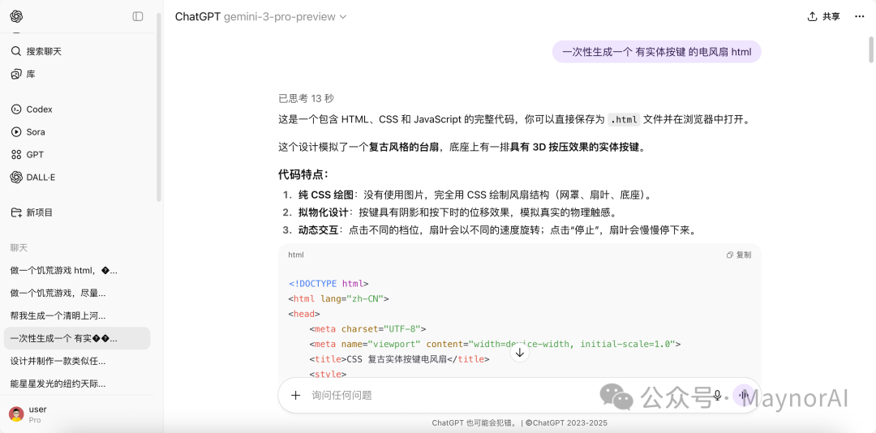Copy the html code block (复制)
This screenshot has width=876, height=433.
tap(739, 255)
